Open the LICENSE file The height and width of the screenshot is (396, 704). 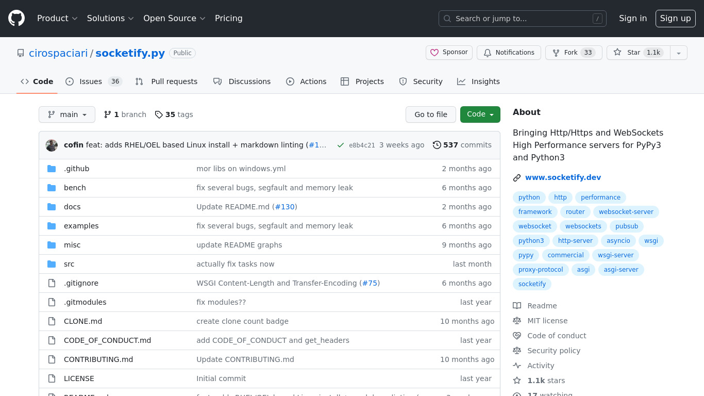coord(79,378)
